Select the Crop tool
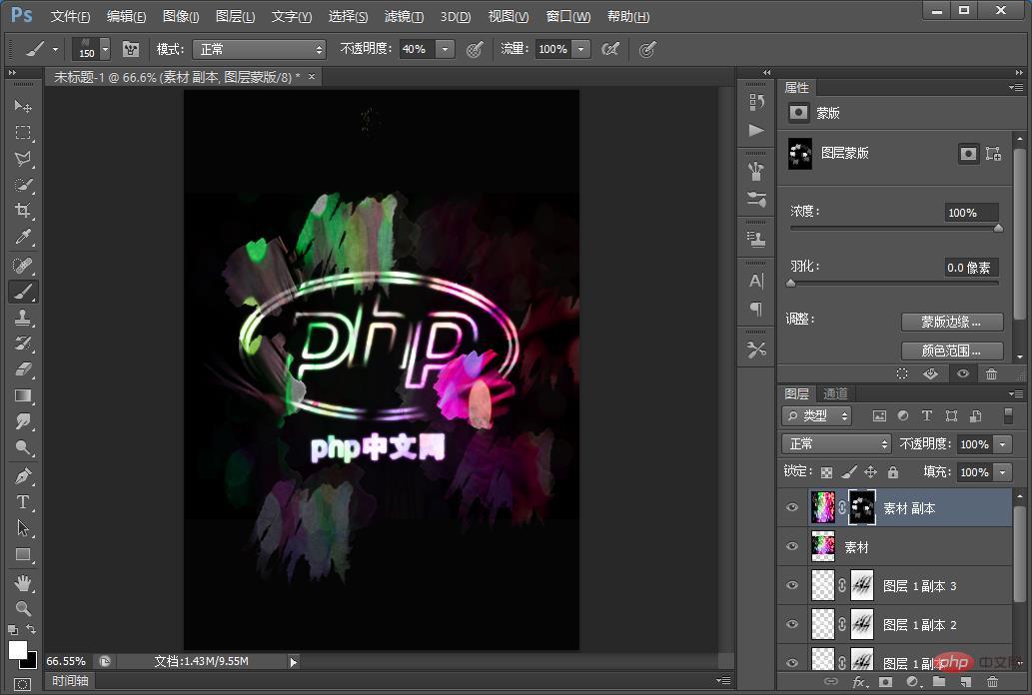The height and width of the screenshot is (695, 1032). coord(23,211)
